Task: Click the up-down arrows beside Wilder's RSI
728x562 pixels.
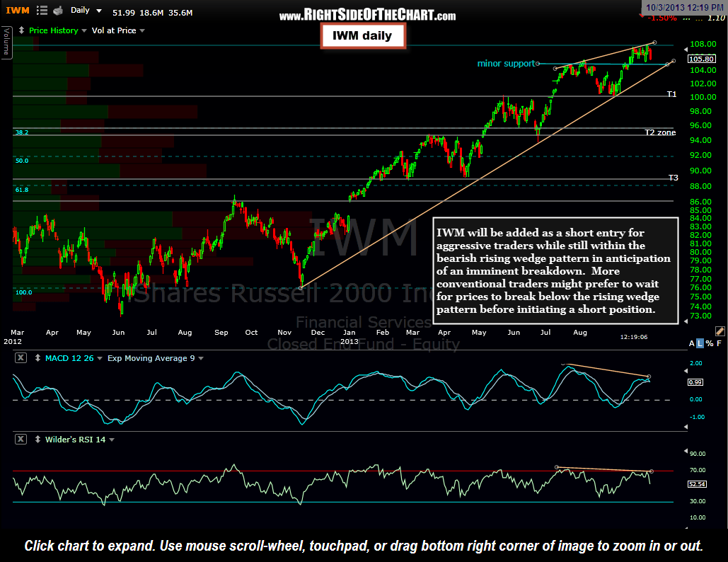Action: [x=37, y=440]
